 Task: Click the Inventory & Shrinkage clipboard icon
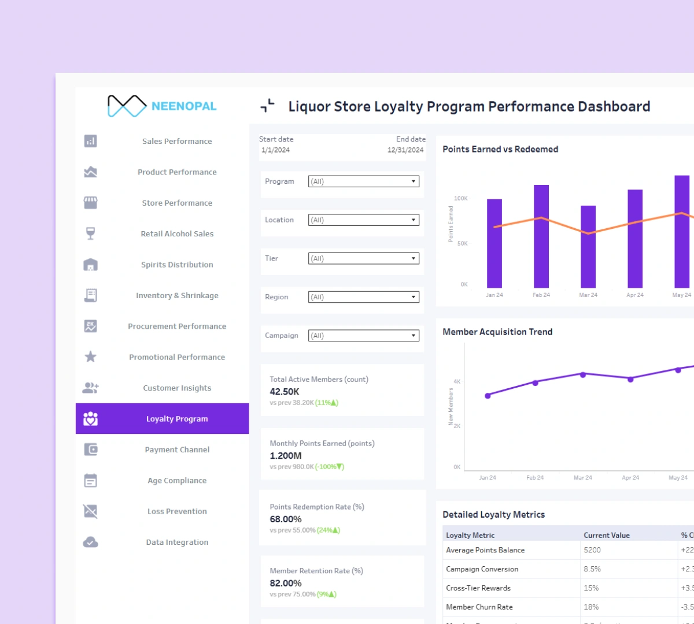click(90, 295)
